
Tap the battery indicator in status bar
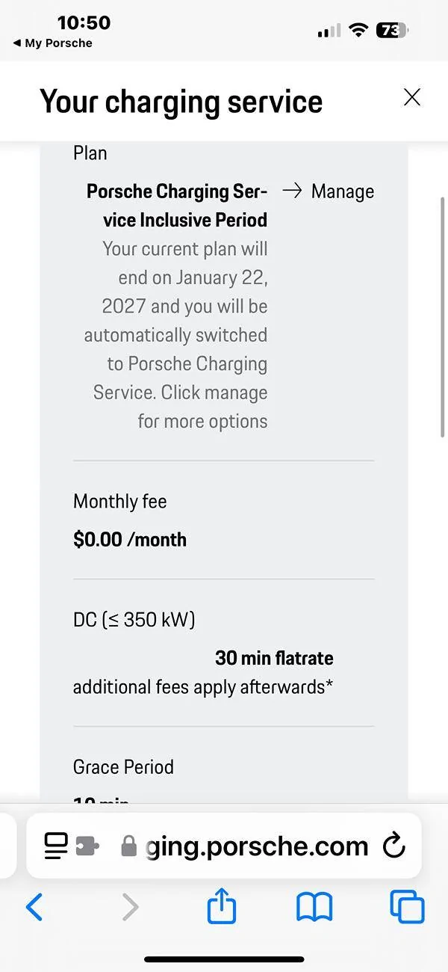(x=393, y=31)
